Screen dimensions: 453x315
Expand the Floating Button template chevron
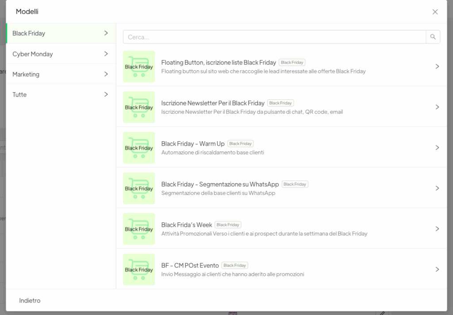point(437,67)
